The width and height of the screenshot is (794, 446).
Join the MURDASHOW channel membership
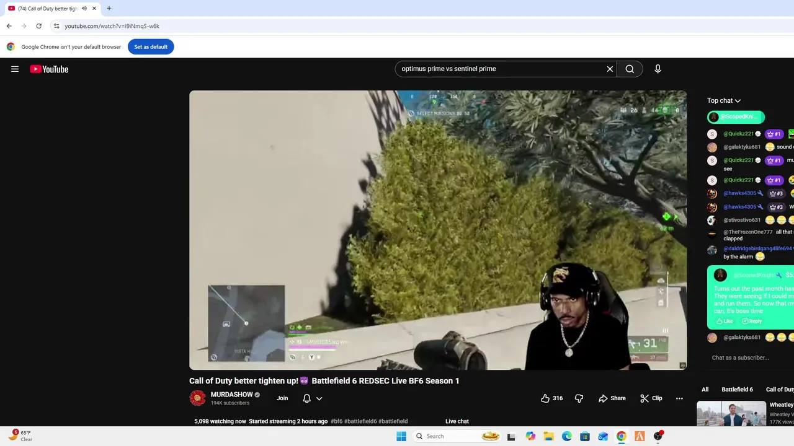[x=282, y=398]
